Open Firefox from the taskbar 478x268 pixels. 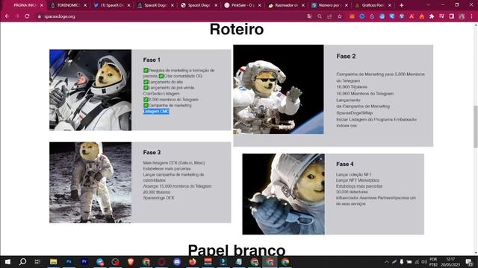click(193, 261)
